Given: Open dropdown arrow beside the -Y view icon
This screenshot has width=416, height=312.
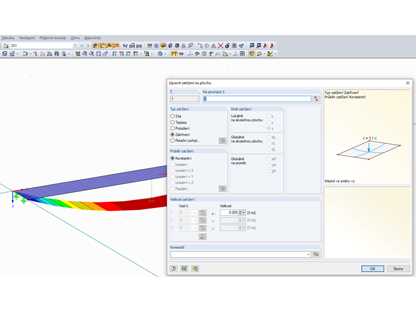Looking at the screenshot, I should [141, 54].
